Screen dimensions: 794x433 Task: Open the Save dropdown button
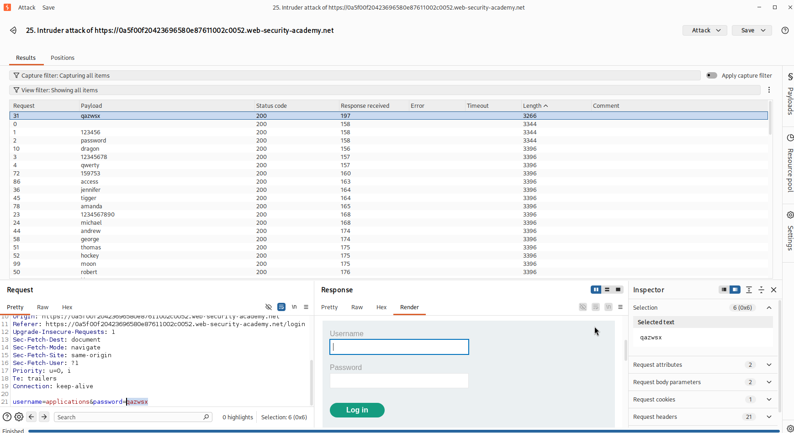752,30
